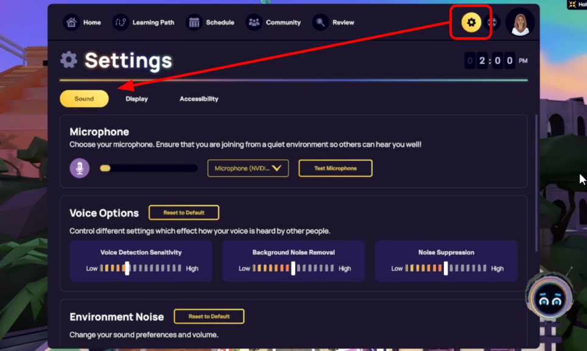Click the yellow settings gear icon
The width and height of the screenshot is (587, 351).
click(470, 23)
